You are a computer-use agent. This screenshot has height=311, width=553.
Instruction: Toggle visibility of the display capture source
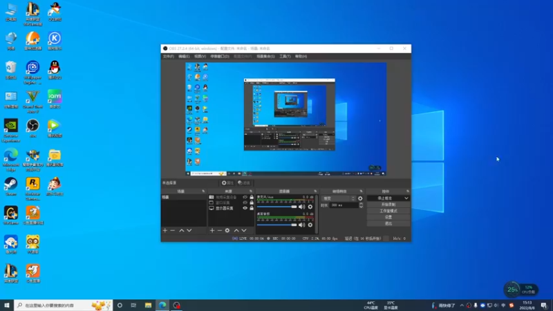(x=245, y=208)
